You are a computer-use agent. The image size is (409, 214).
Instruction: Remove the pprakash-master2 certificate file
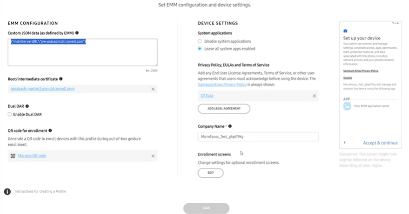153,89
